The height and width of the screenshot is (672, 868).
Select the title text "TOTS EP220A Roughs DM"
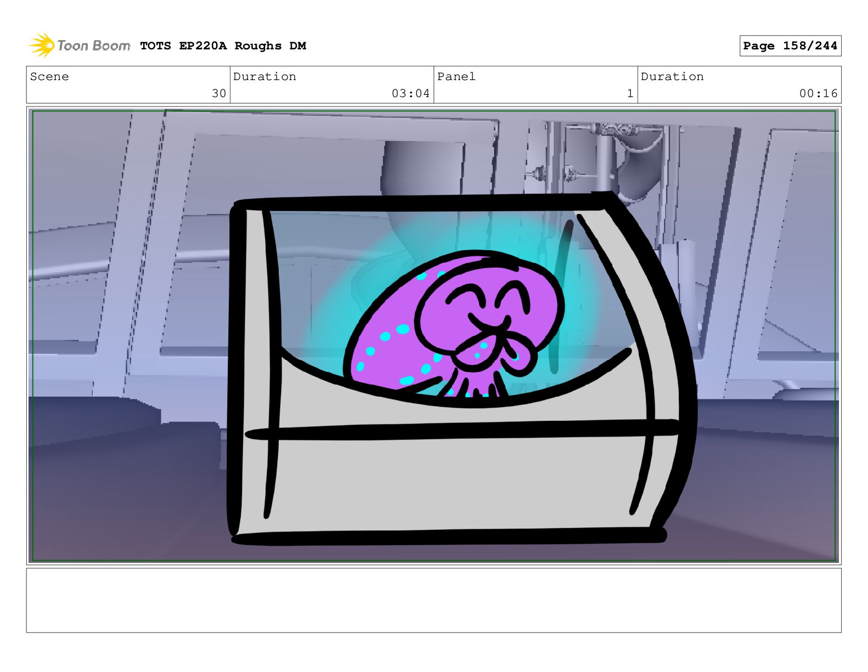click(223, 46)
